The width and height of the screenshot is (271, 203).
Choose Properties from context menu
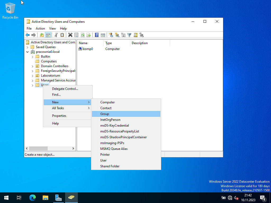point(67,116)
